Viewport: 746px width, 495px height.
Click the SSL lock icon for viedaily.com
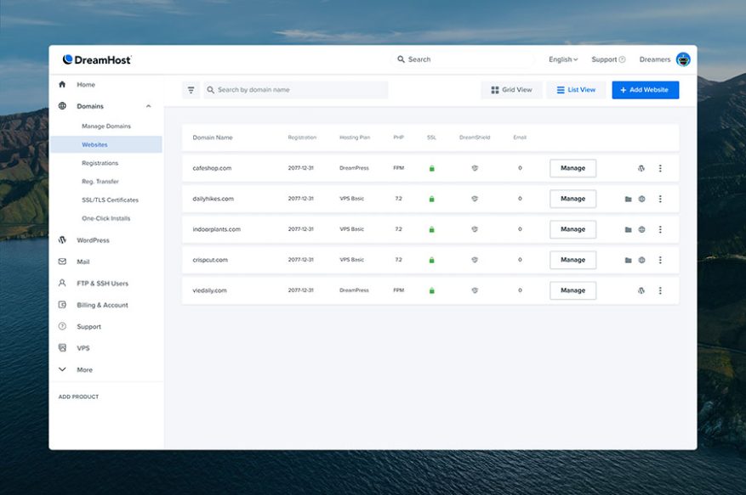(432, 290)
